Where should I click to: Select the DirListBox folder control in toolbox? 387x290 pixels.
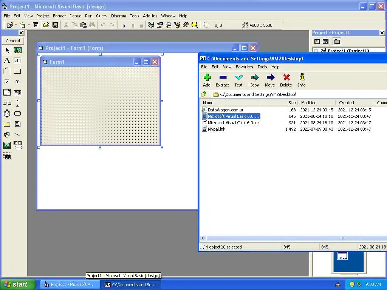coord(7,124)
